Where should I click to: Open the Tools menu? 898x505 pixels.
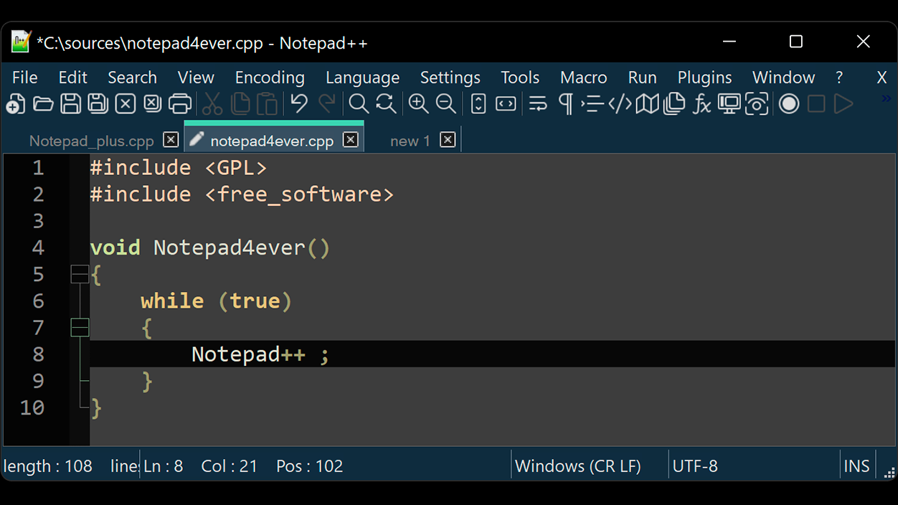pyautogui.click(x=520, y=77)
